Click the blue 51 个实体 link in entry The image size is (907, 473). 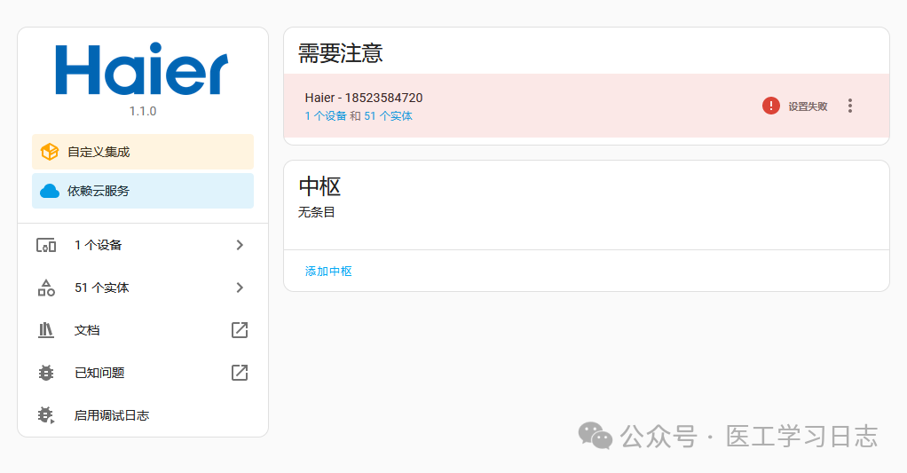(388, 116)
